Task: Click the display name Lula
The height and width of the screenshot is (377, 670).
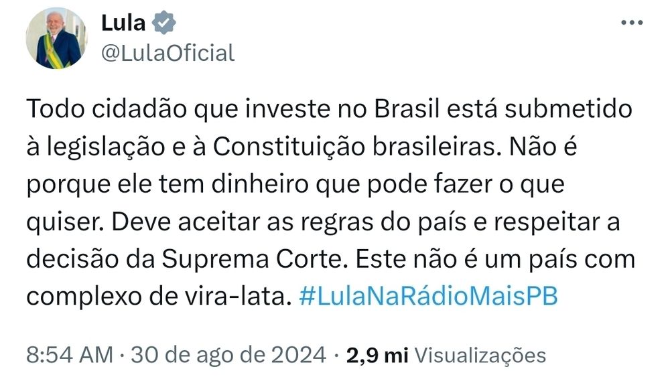Action: [x=123, y=23]
